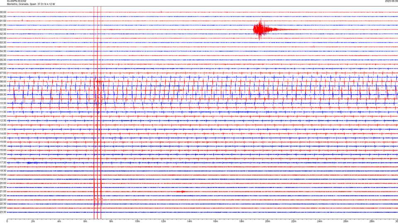Select the '06:30' time row label
Screen dimensions: 398x223
[3, 69]
